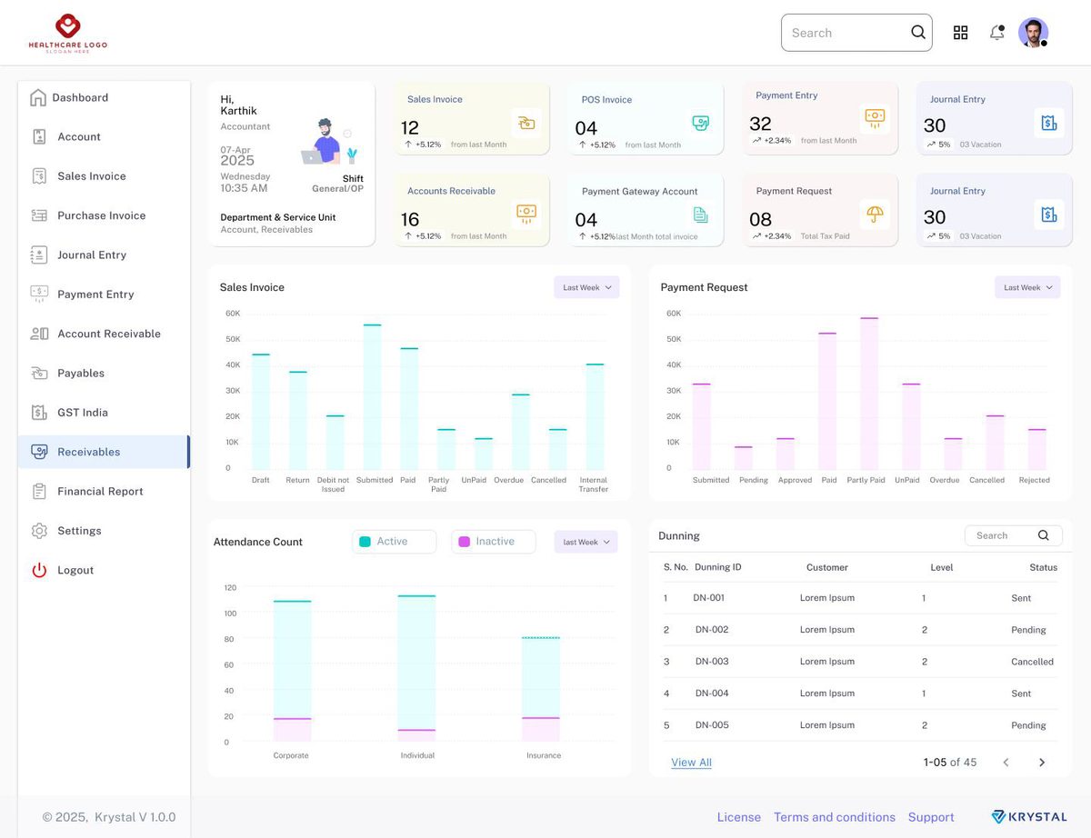Toggle the Active legend in Attendance Count
The height and width of the screenshot is (838, 1091).
(394, 542)
